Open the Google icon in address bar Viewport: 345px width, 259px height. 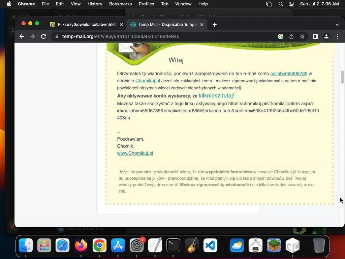click(x=281, y=36)
